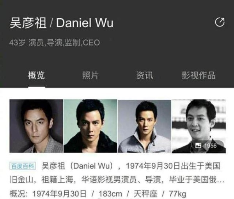Click the birthdate 1974年9月30日 in 概况 row
This screenshot has width=234, height=199.
tap(59, 194)
